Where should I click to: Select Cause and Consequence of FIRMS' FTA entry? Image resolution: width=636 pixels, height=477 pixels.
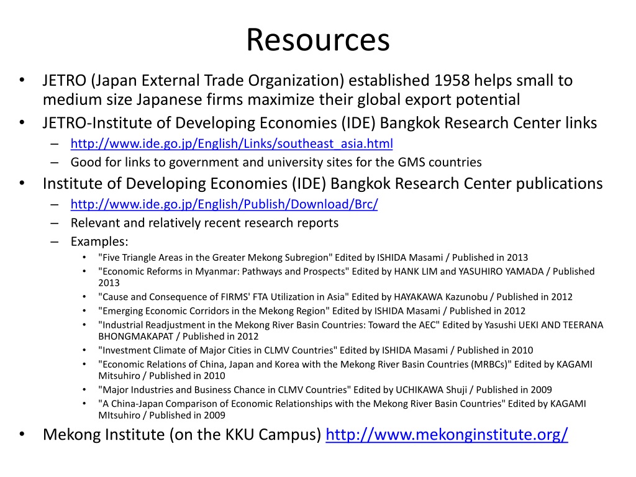pos(335,297)
